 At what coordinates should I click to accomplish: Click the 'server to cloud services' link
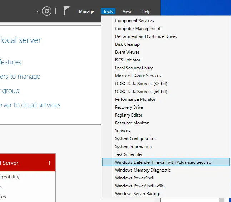click(30, 105)
